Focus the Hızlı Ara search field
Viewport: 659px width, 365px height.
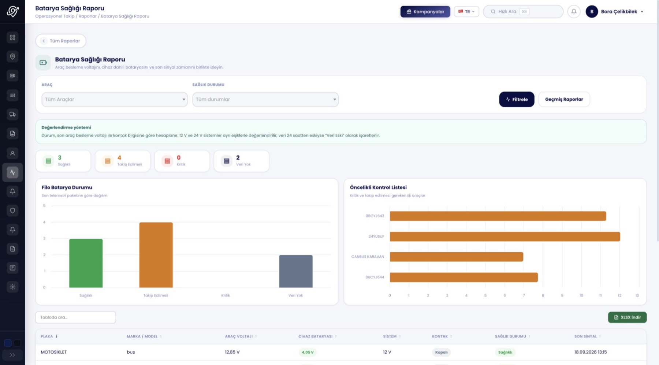tap(523, 11)
